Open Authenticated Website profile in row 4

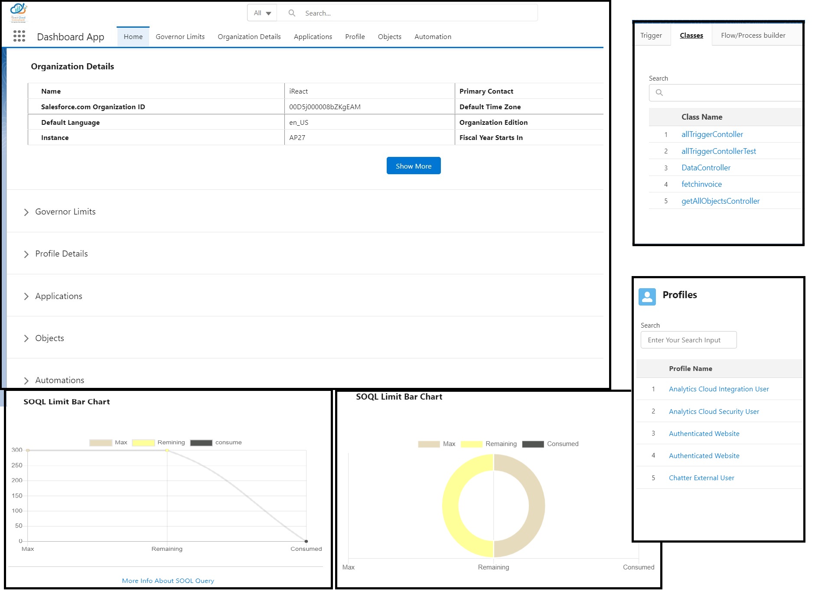704,456
